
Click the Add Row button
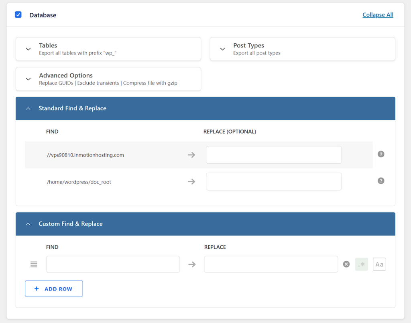[54, 288]
